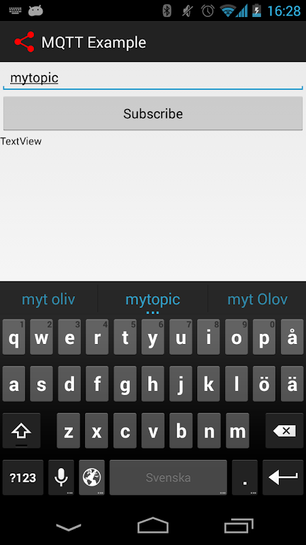Tap the Svenska space bar

[168, 478]
